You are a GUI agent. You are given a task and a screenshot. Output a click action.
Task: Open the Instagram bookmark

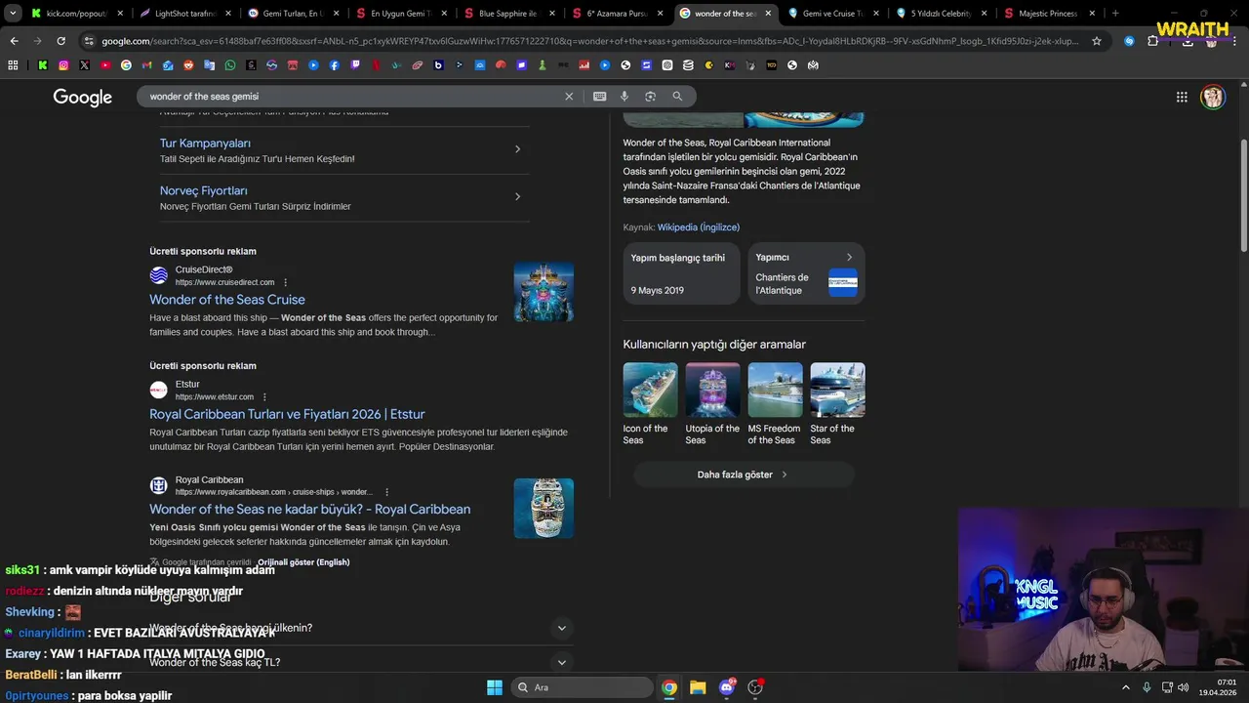tap(63, 65)
